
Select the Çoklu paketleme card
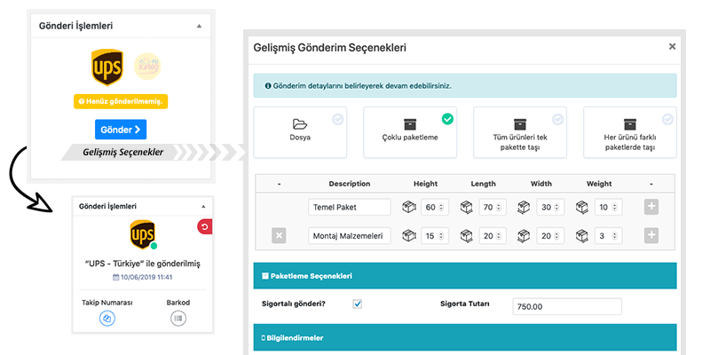tap(410, 132)
